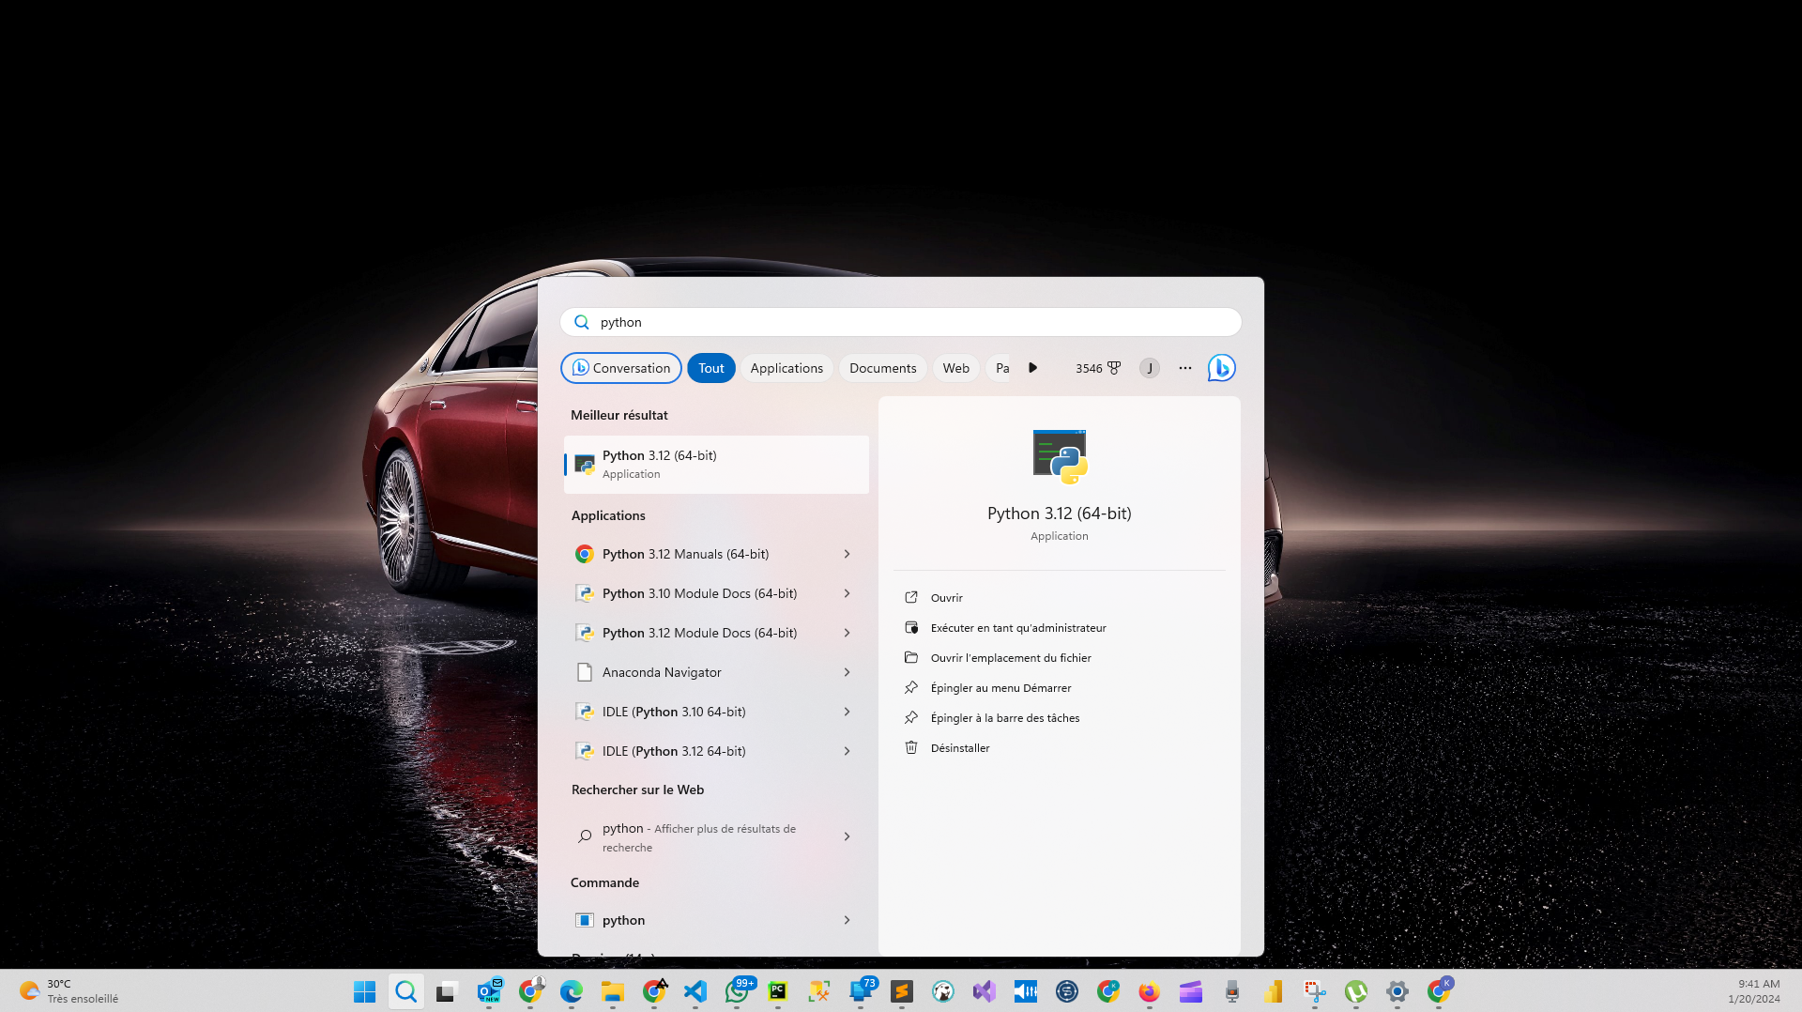1802x1012 pixels.
Task: Open Python 3.12 (64-bit) best result
Action: point(716,464)
